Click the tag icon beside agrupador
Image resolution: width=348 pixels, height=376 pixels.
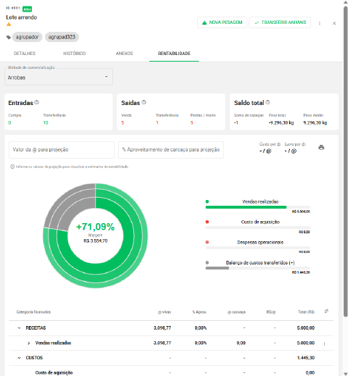9,37
